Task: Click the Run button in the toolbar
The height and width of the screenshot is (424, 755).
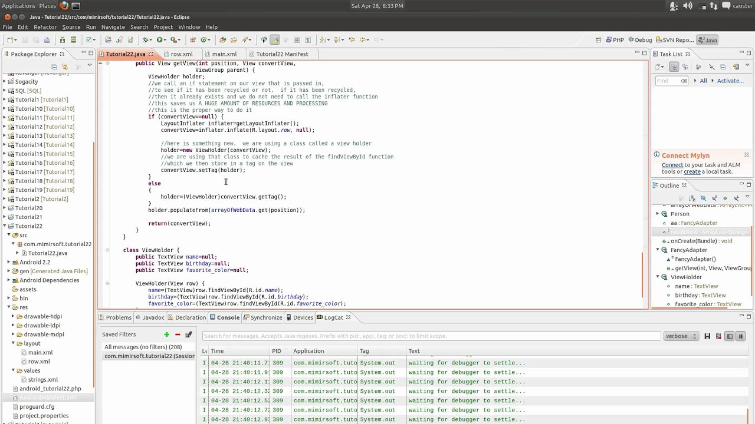Action: [159, 40]
